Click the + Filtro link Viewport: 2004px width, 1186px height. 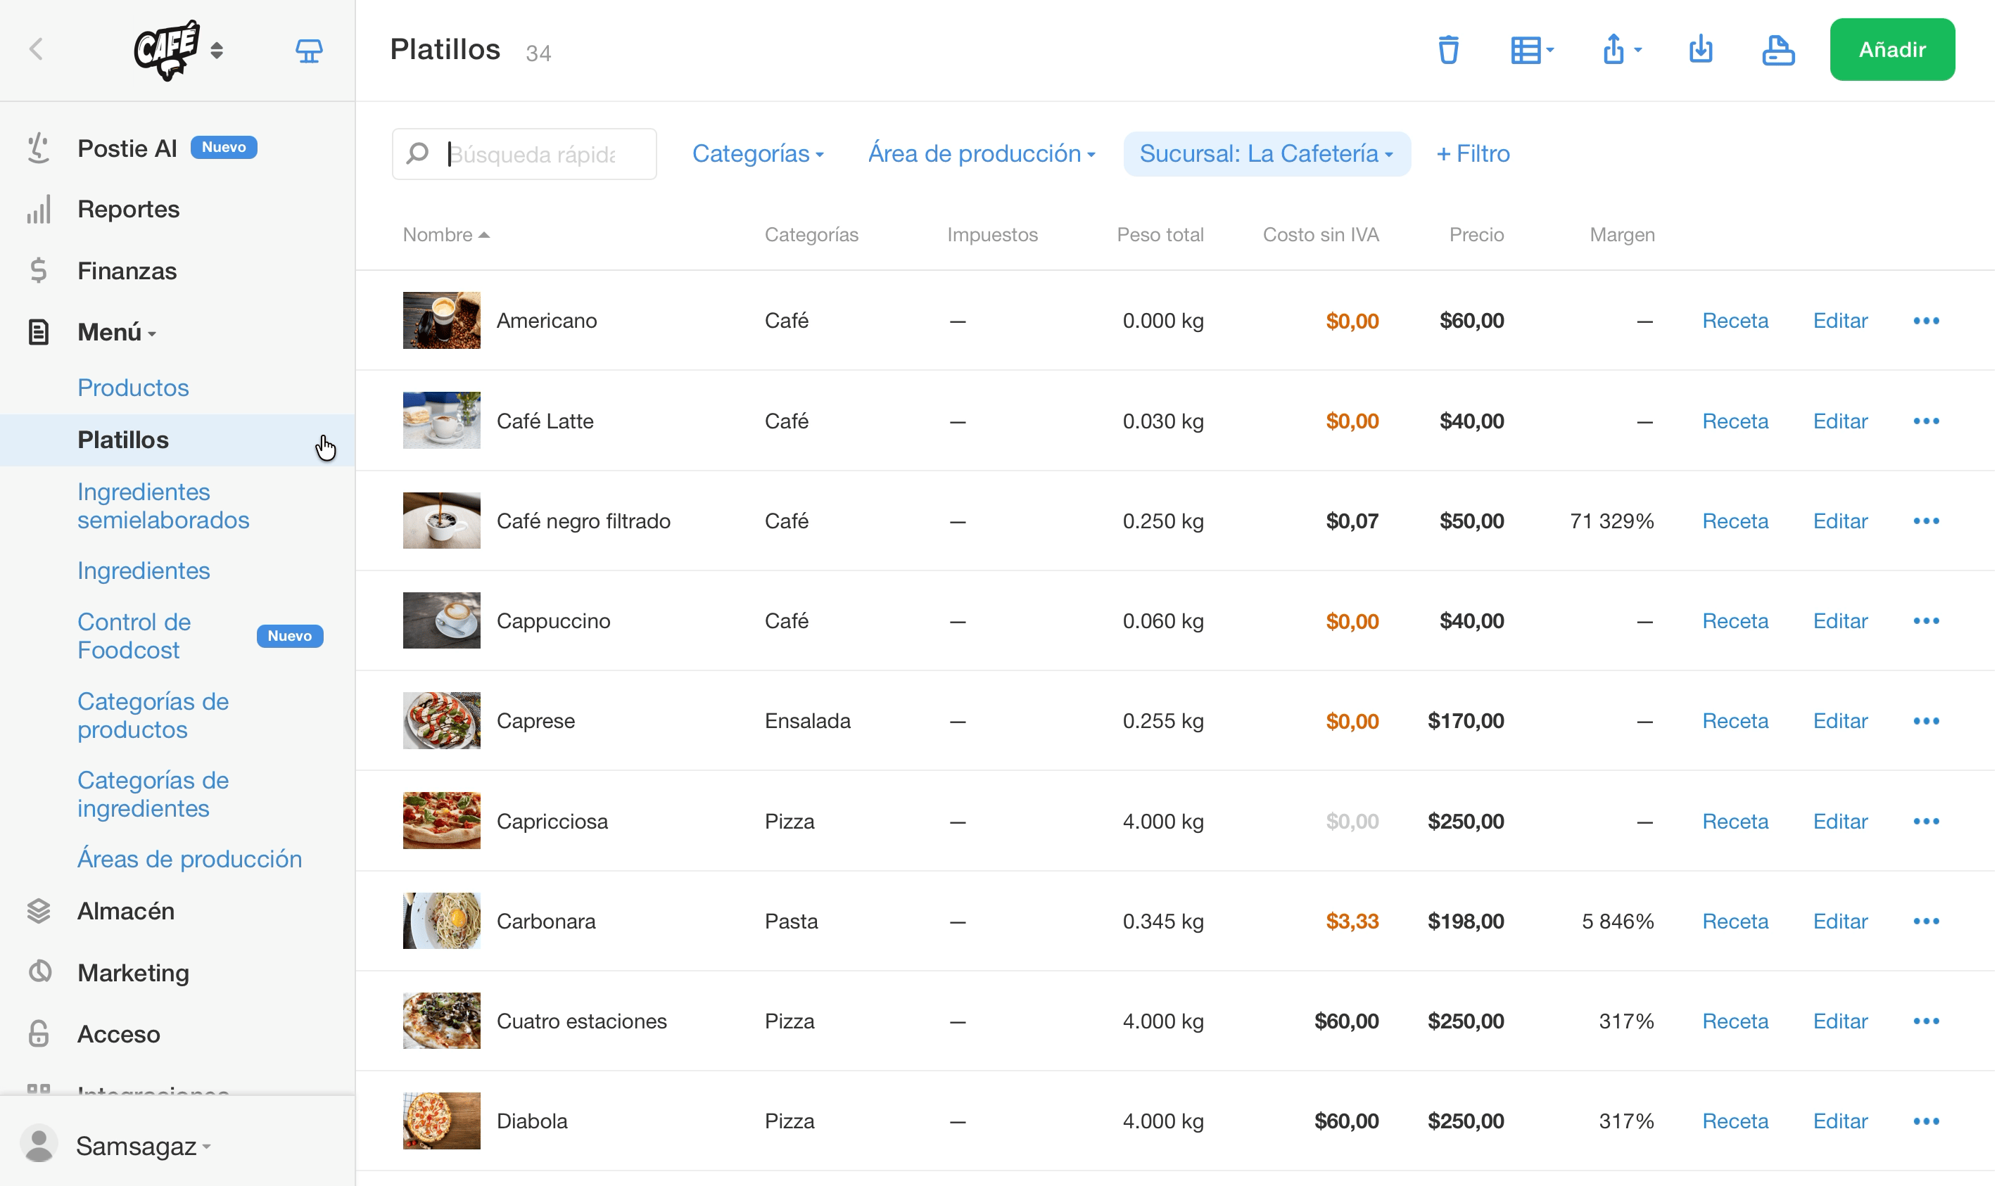(1473, 153)
